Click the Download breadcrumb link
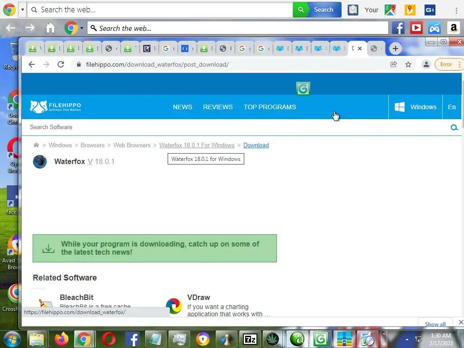 coord(256,145)
